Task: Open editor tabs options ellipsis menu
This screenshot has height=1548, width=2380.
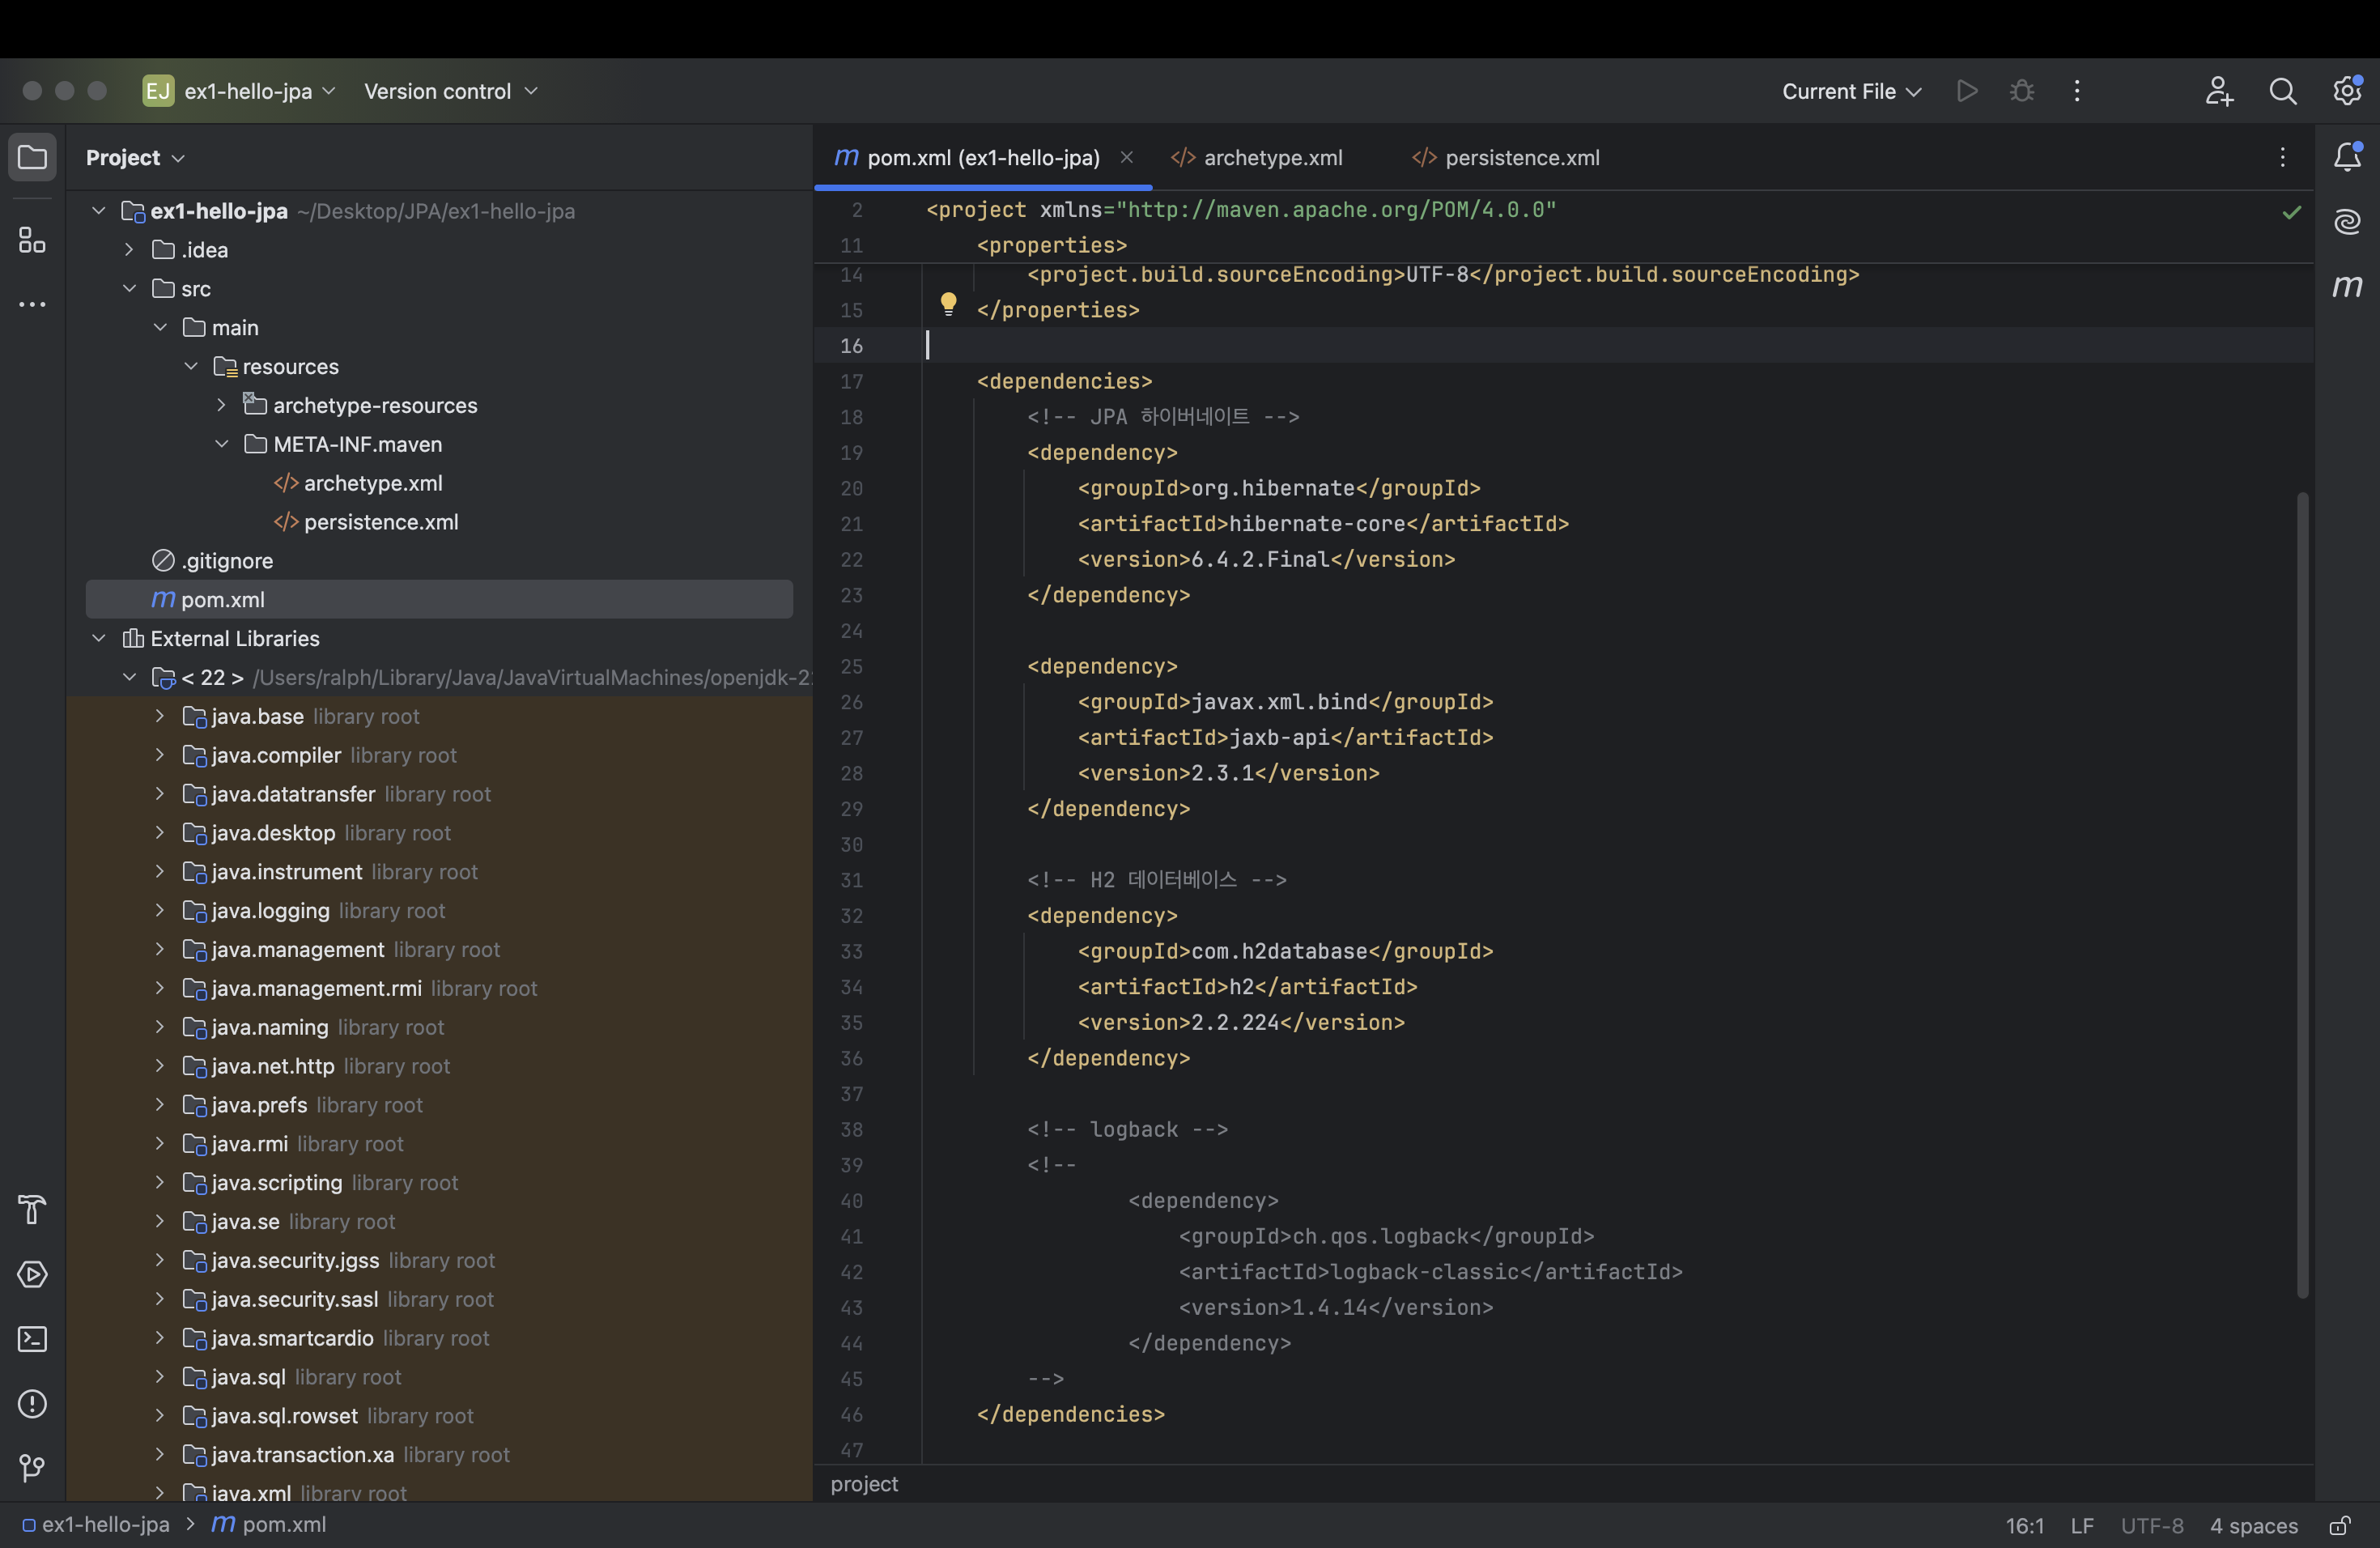Action: point(2283,157)
